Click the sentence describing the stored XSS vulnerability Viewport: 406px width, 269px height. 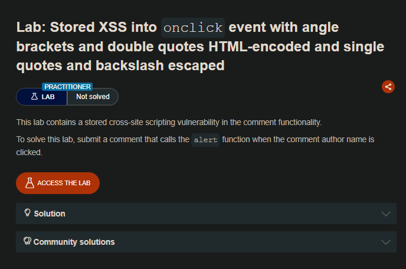(x=169, y=122)
